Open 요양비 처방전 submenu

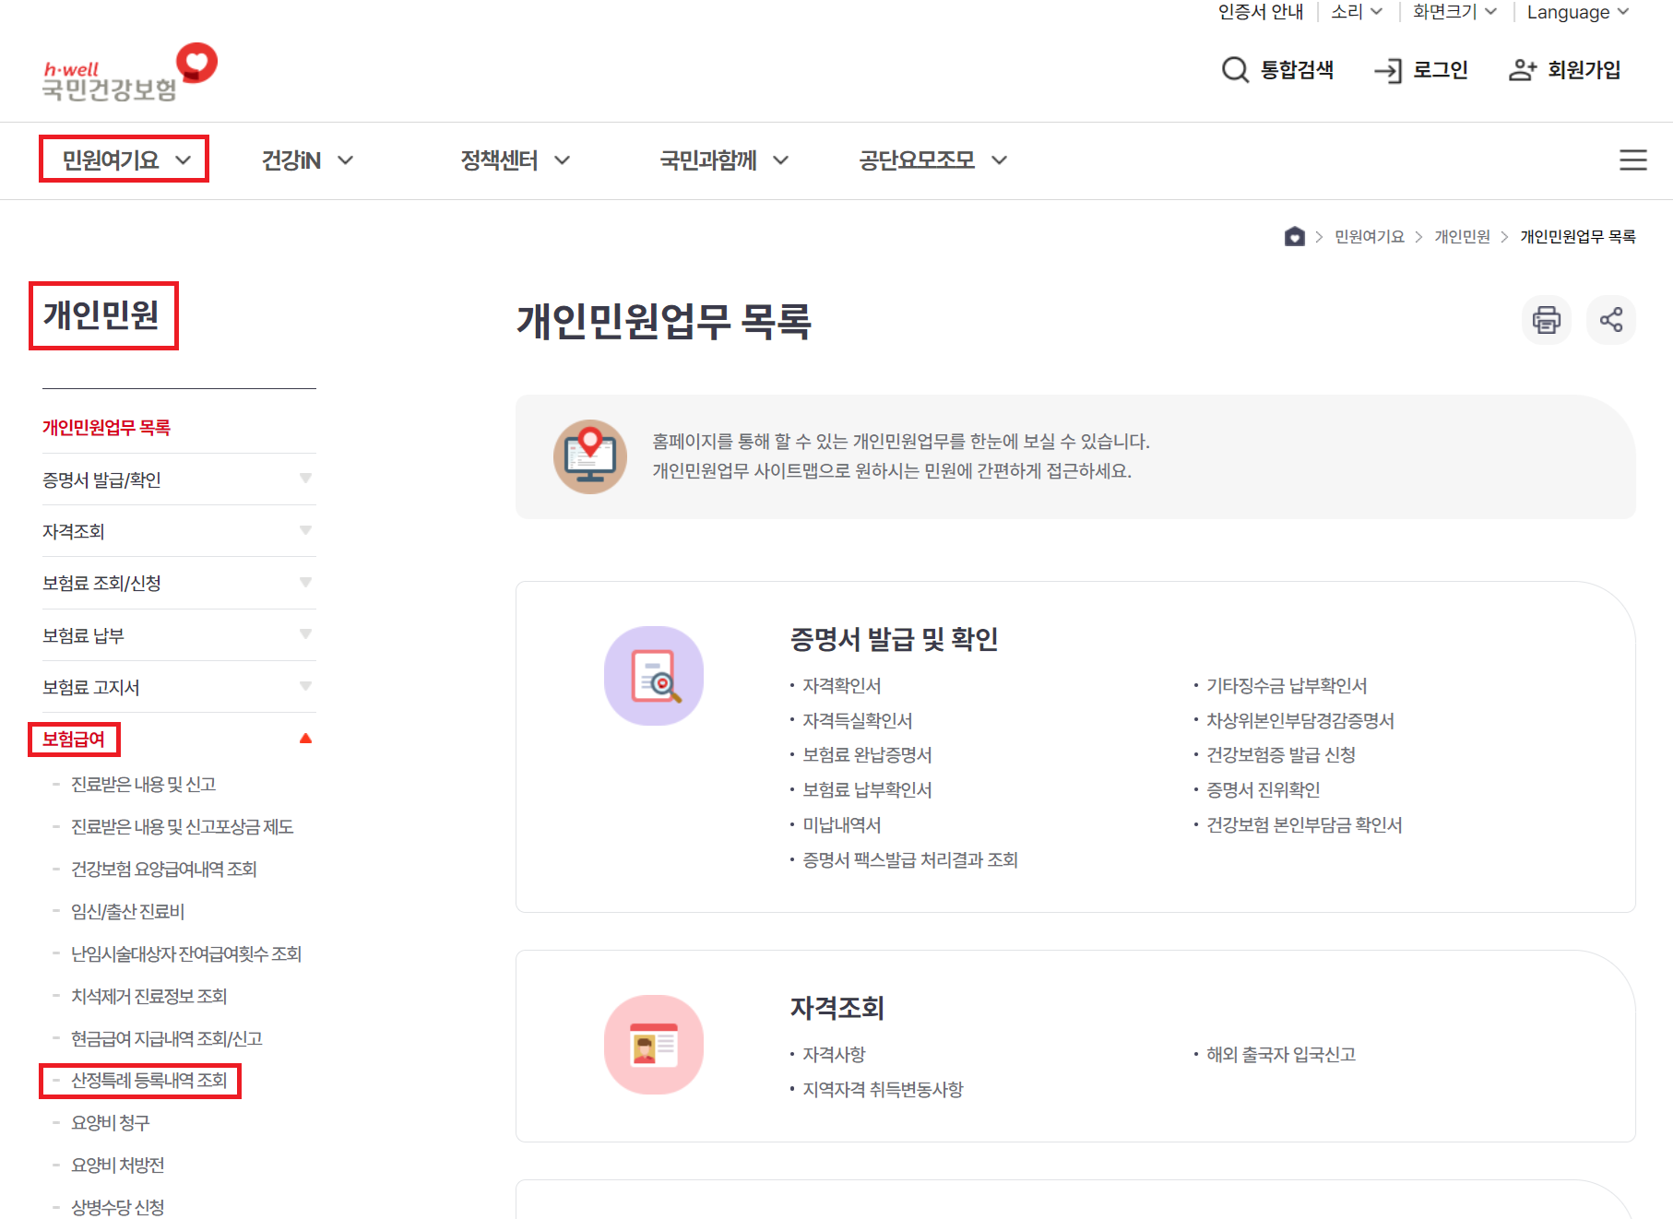tap(118, 1166)
